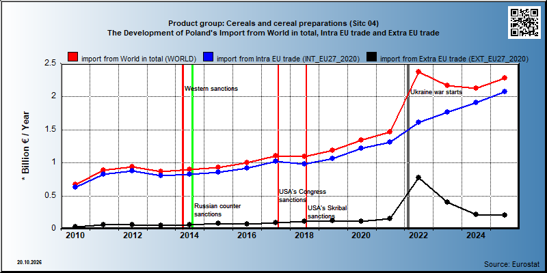Click the y-axis value 0.5
Image resolution: width=547 pixels, height=273 pixels.
point(51,196)
